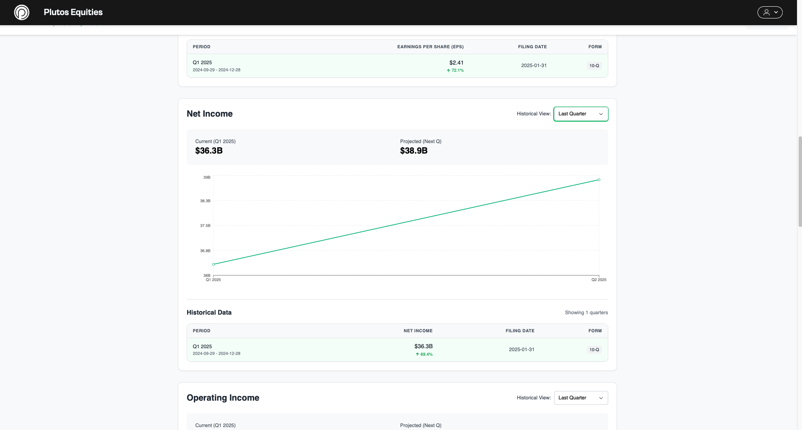Expand the account menu chevron
Screen dimensions: 802x430
[x=776, y=12]
